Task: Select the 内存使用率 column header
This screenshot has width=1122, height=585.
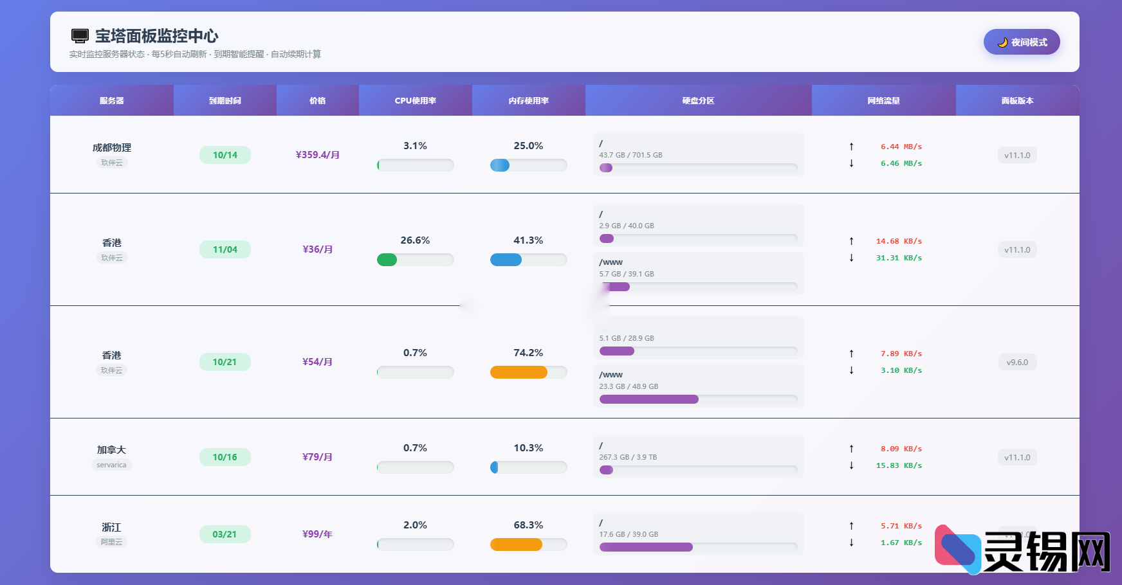Action: click(528, 101)
